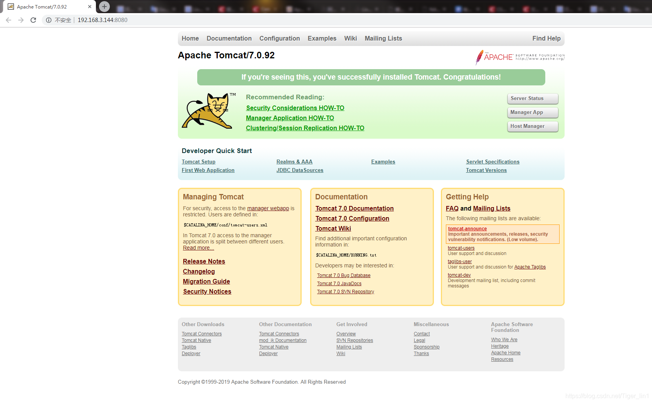Click Find Help in navigation bar

coord(546,38)
